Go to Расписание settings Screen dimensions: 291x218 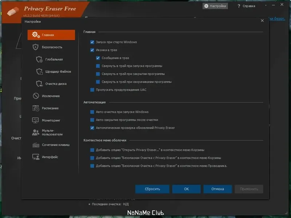51,108
